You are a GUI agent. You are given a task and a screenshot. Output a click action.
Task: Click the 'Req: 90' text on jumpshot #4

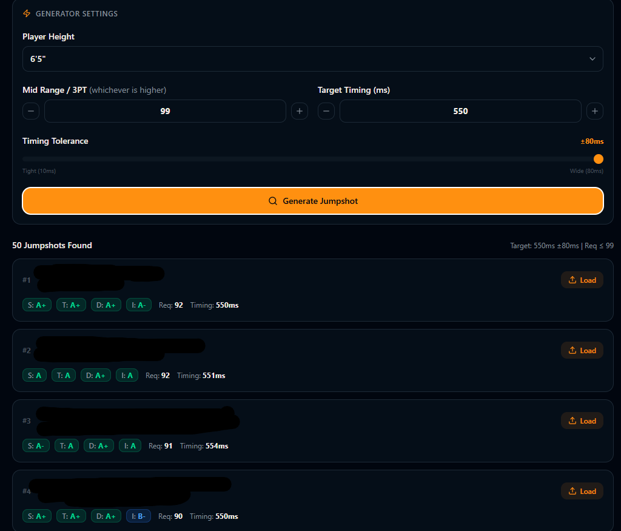click(170, 516)
